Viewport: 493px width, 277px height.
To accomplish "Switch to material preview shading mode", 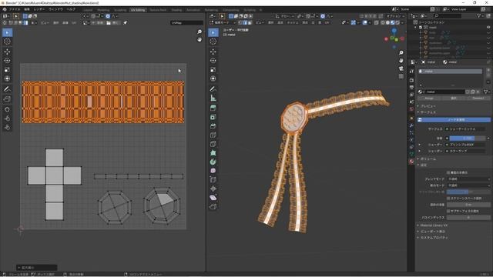I will click(392, 22).
